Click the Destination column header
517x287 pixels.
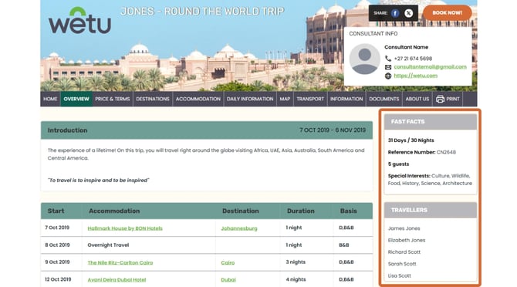240,211
